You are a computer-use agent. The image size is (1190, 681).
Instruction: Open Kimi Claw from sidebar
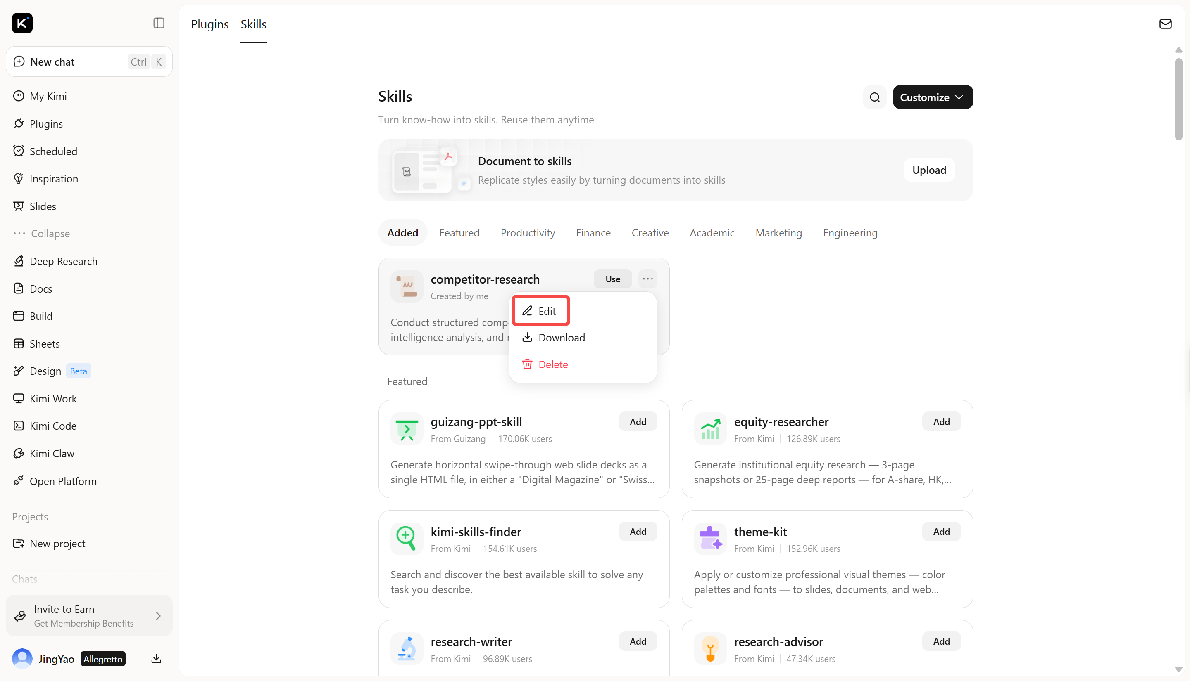point(52,453)
